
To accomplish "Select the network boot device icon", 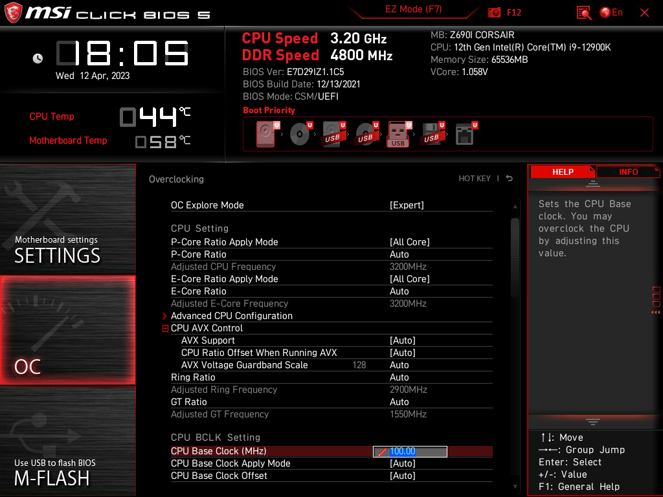I will pyautogui.click(x=466, y=133).
